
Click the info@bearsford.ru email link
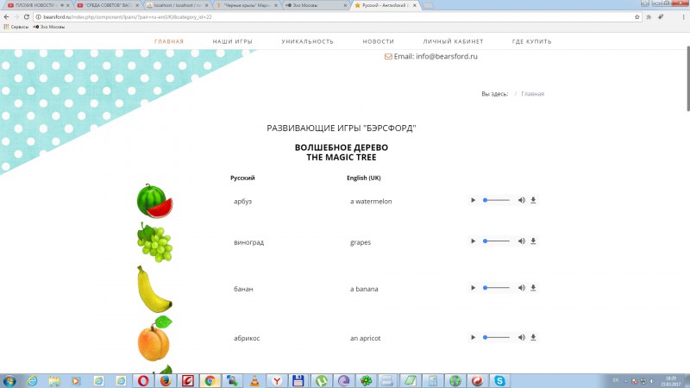coord(447,56)
